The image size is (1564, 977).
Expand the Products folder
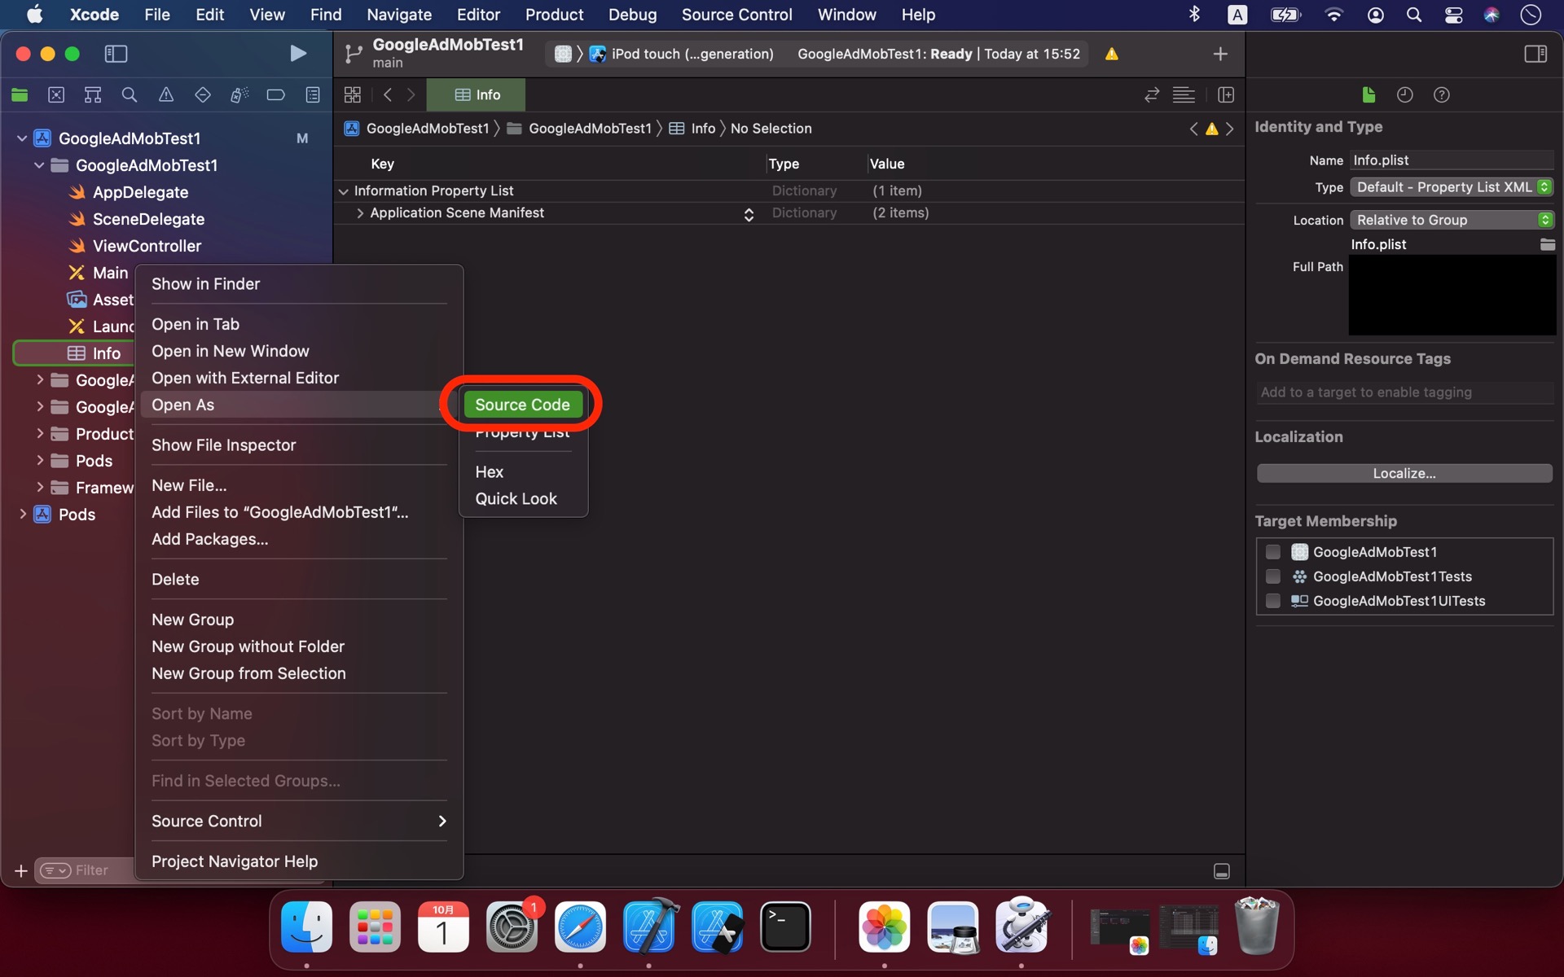click(39, 434)
